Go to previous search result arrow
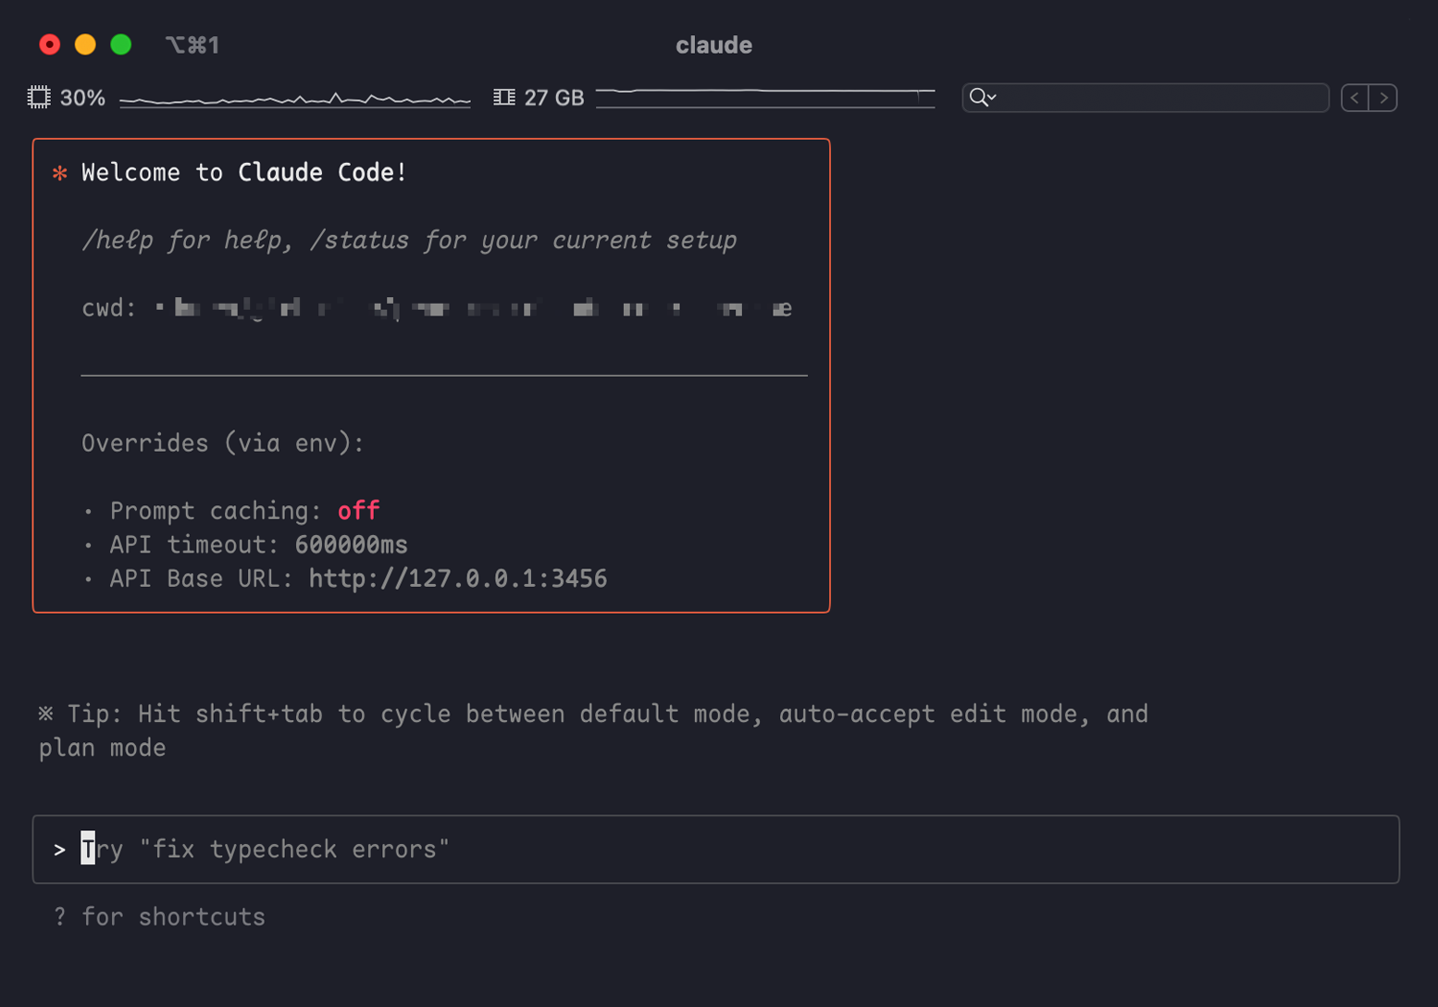Image resolution: width=1438 pixels, height=1007 pixels. point(1355,97)
